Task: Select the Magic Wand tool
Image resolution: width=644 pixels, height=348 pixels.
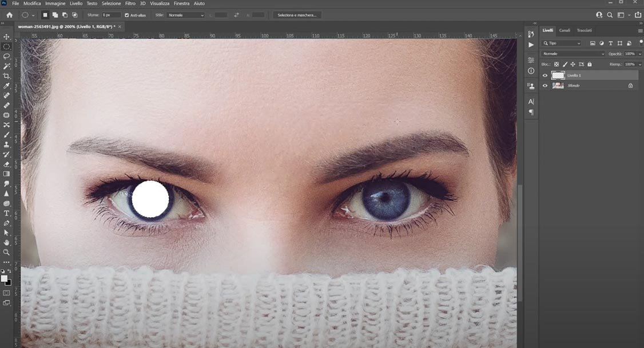Action: click(x=6, y=66)
